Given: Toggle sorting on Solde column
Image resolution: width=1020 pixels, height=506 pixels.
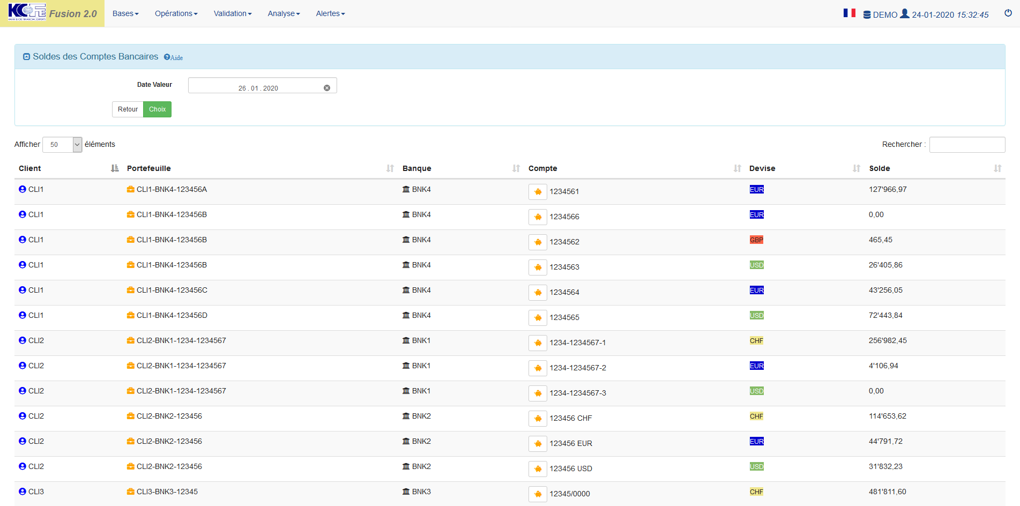Looking at the screenshot, I should (997, 168).
